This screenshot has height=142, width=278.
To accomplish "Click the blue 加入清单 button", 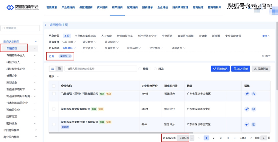I will point(240,69).
